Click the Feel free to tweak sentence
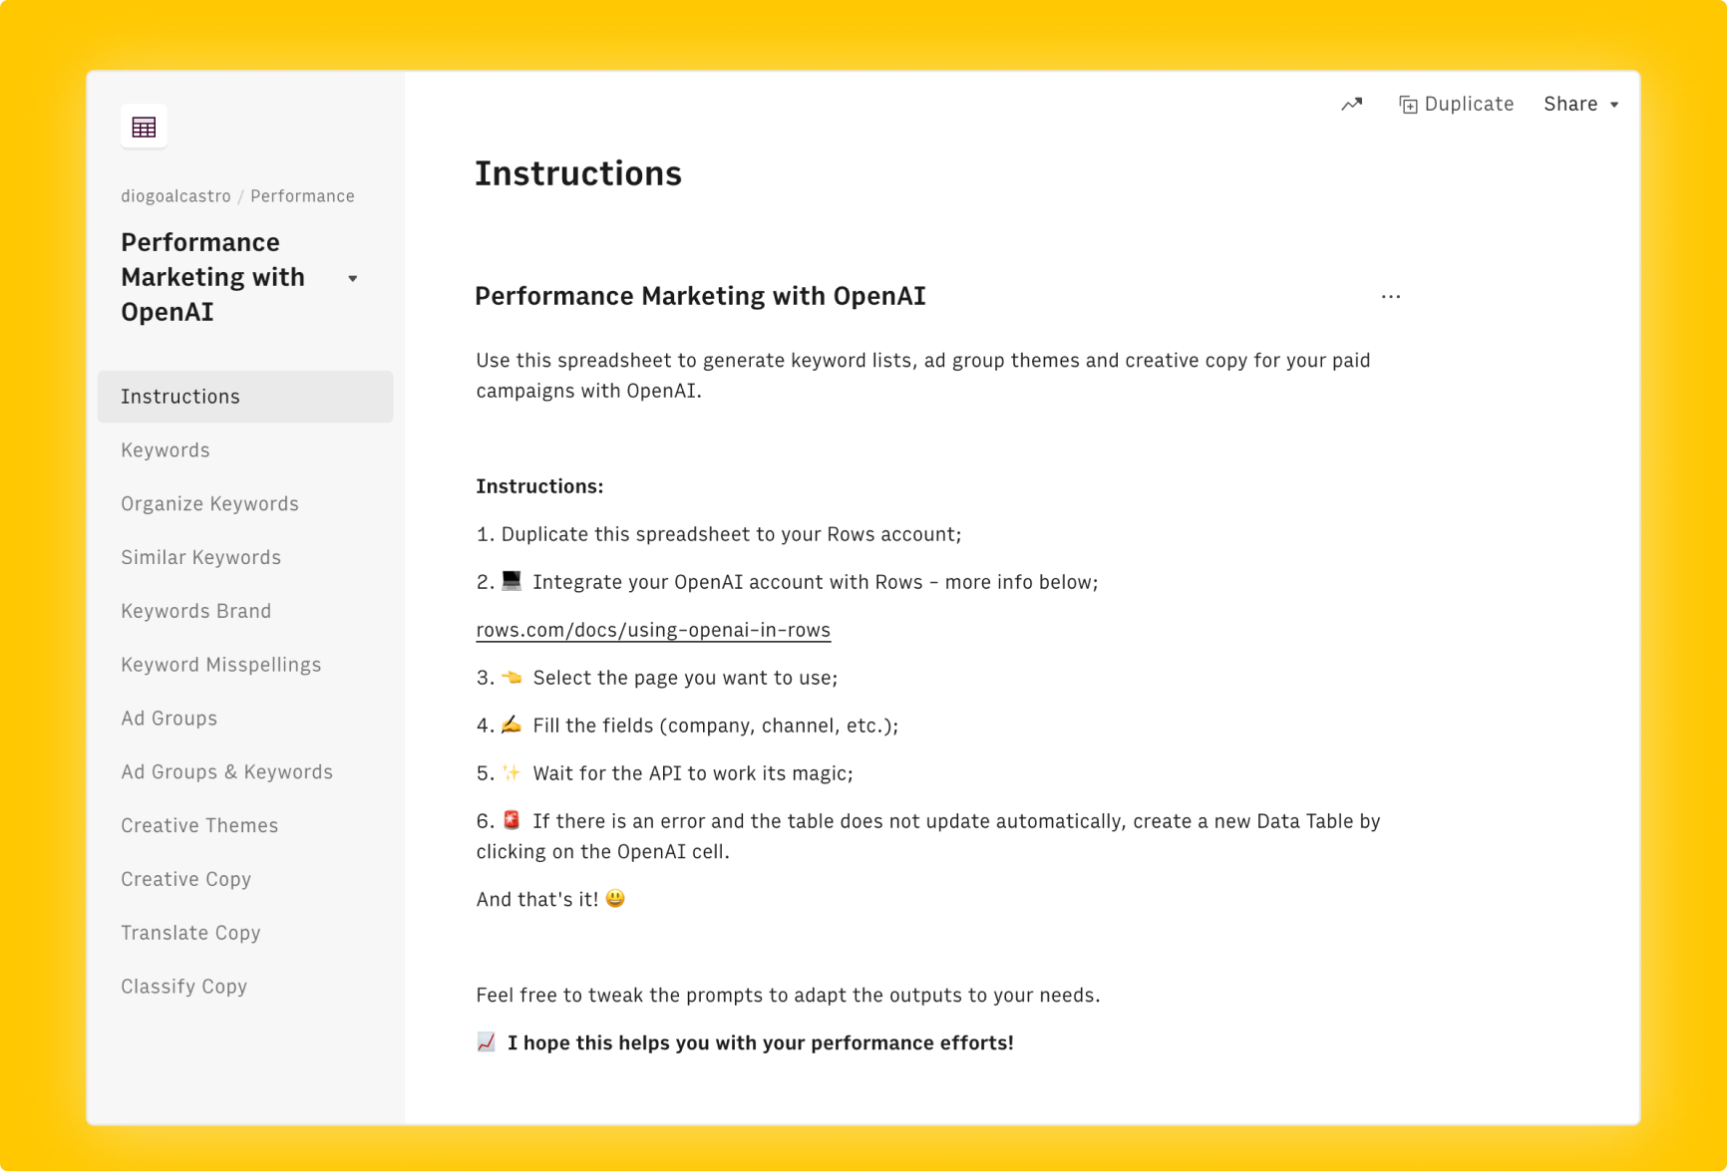This screenshot has height=1172, width=1727. [x=788, y=996]
